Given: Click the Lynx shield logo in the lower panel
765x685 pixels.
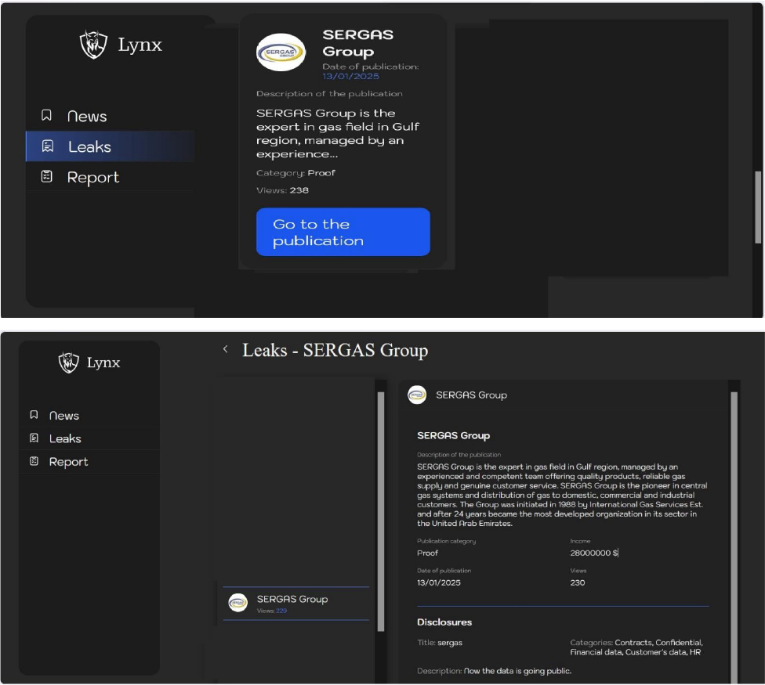Looking at the screenshot, I should point(68,362).
